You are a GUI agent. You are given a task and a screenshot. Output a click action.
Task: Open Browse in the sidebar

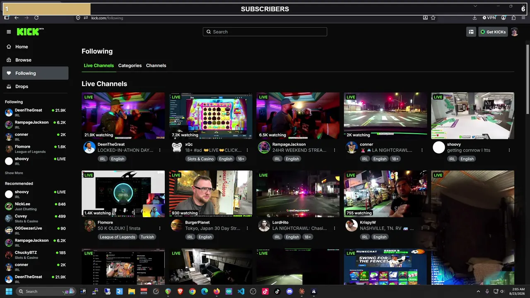coord(35,60)
